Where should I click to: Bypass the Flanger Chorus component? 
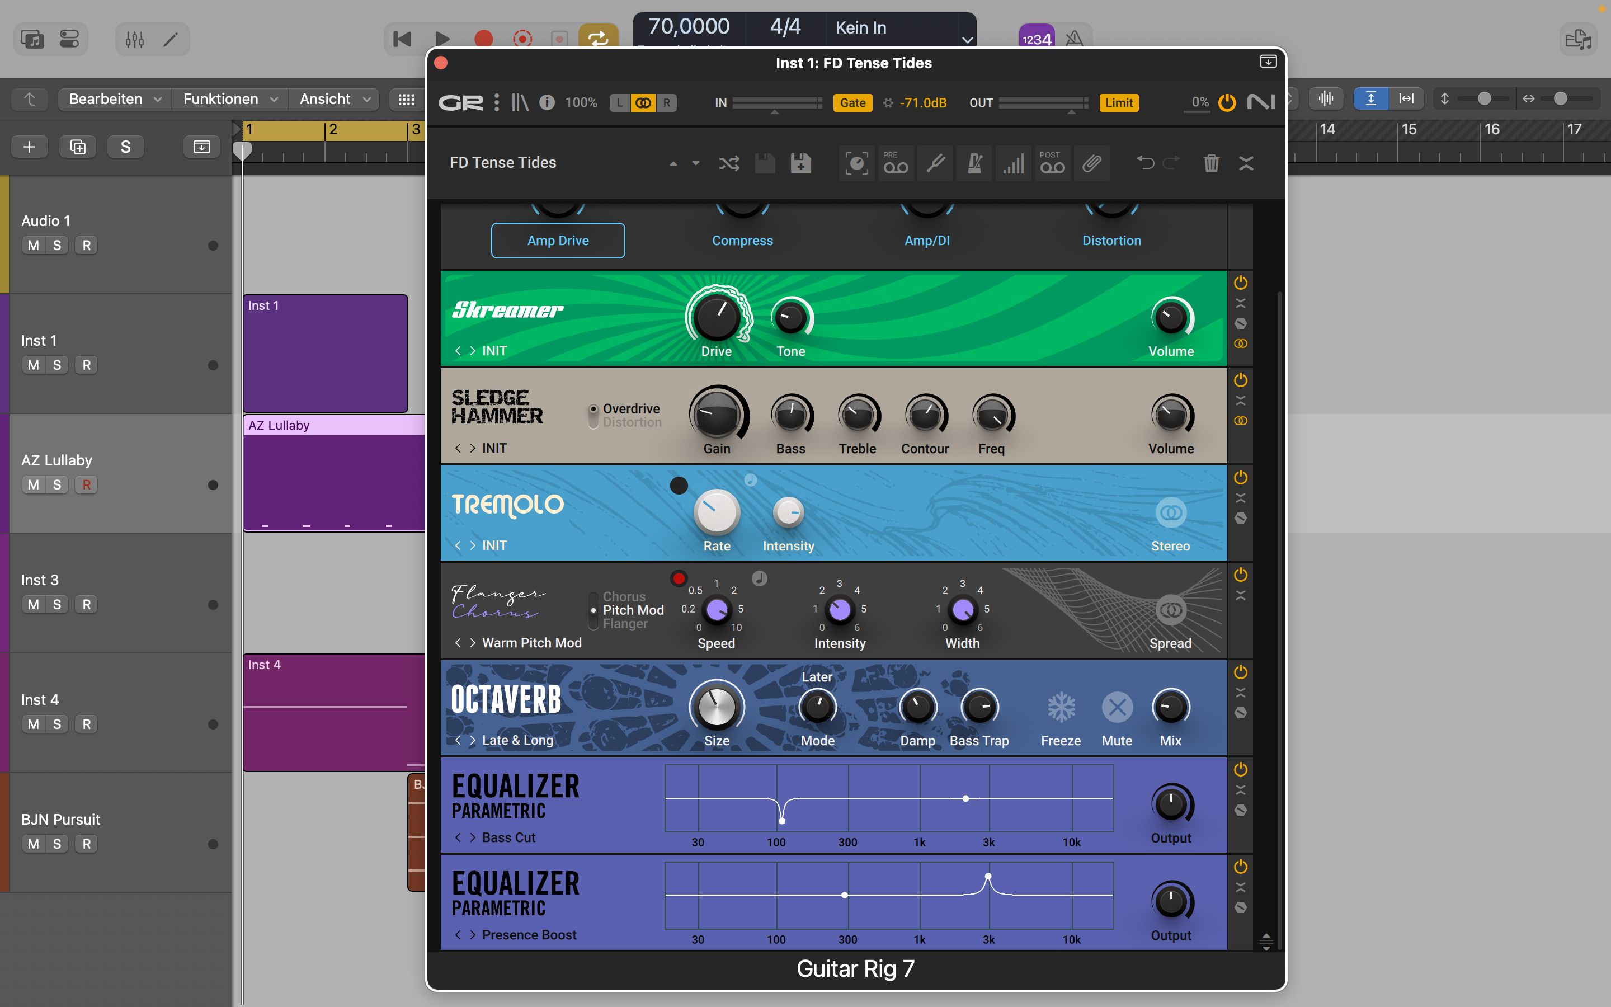tap(1240, 575)
